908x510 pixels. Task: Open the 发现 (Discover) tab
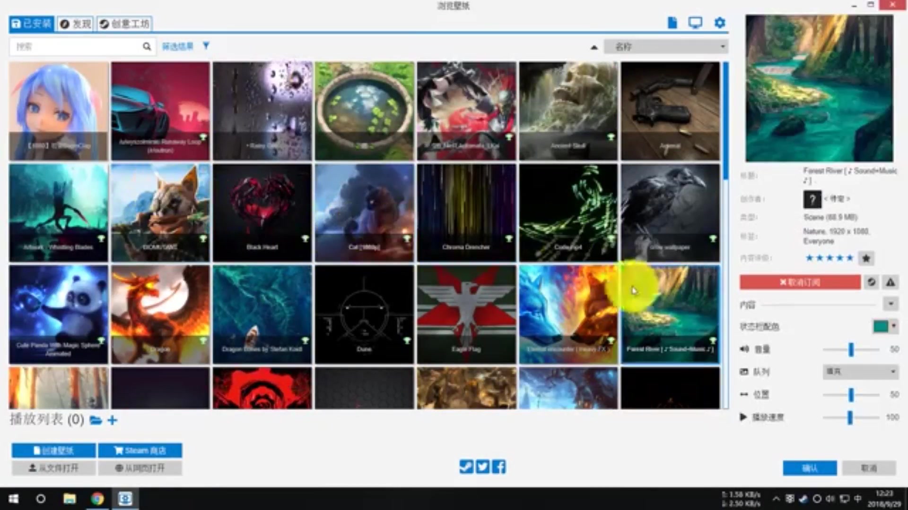coord(76,24)
